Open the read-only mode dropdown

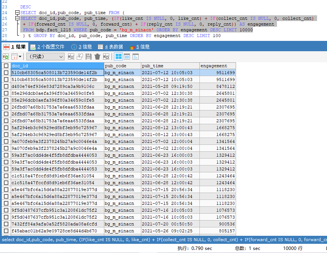pos(45,57)
